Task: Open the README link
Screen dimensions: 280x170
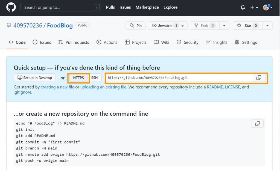Action: coord(215,87)
